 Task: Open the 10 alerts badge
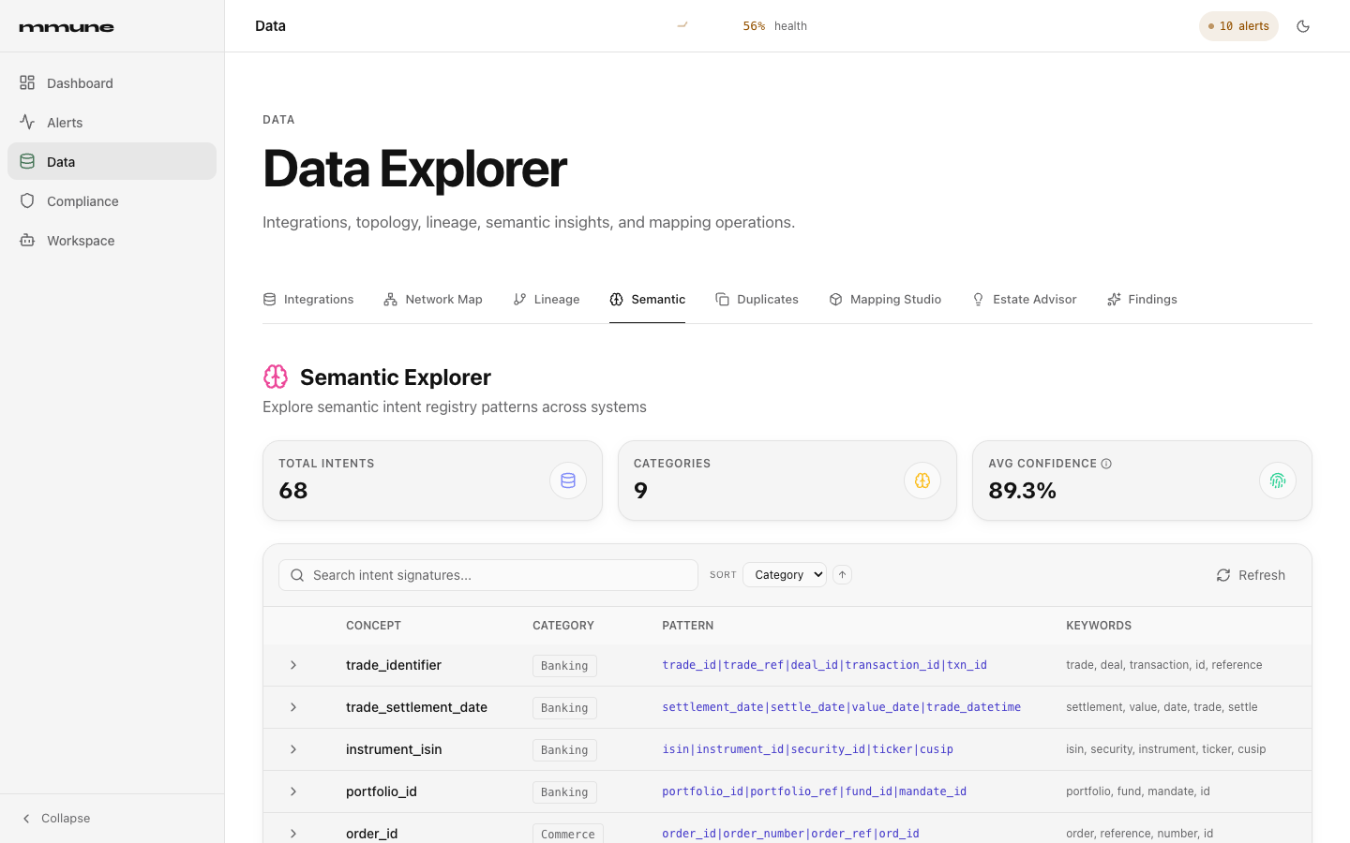(1238, 26)
